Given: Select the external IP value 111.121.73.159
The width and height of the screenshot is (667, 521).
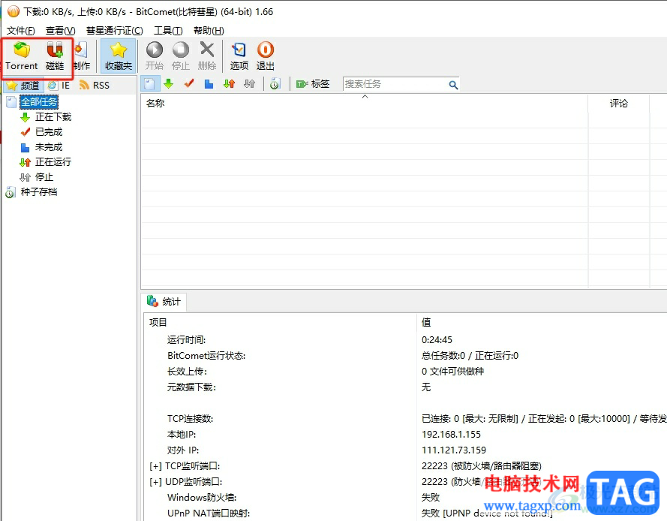Looking at the screenshot, I should [x=453, y=450].
